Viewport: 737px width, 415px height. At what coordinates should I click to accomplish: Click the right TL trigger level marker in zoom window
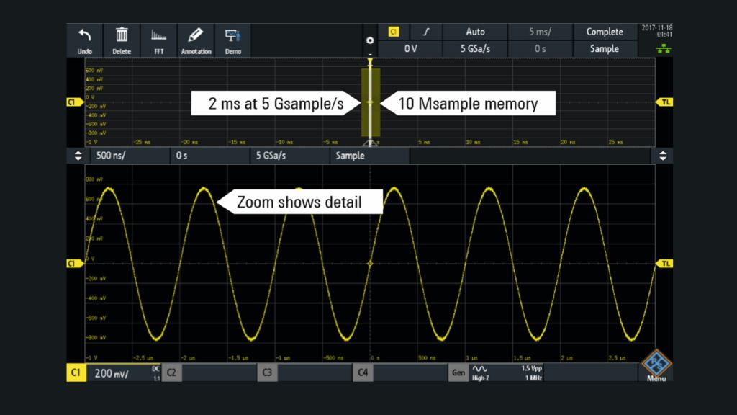click(x=664, y=264)
